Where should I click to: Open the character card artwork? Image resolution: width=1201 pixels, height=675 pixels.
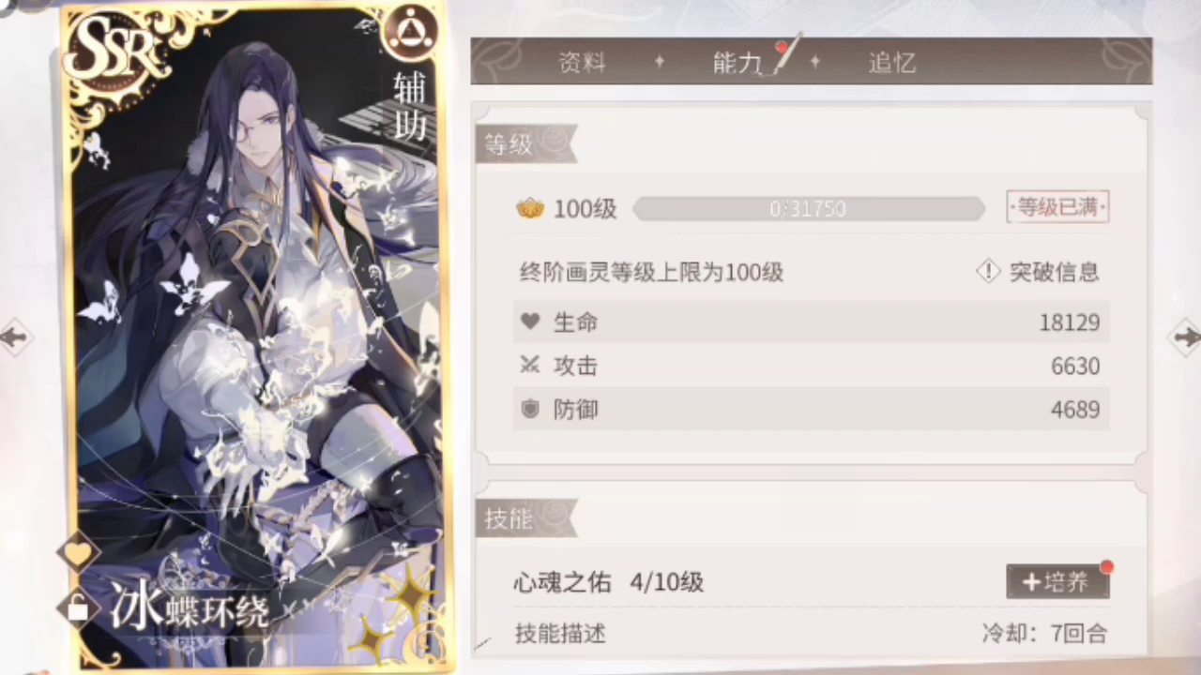point(256,337)
